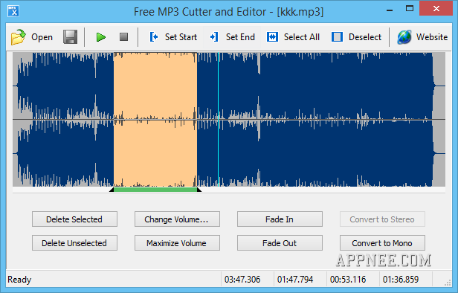The width and height of the screenshot is (458, 293).
Task: Click the Ready status text
Action: (x=19, y=280)
